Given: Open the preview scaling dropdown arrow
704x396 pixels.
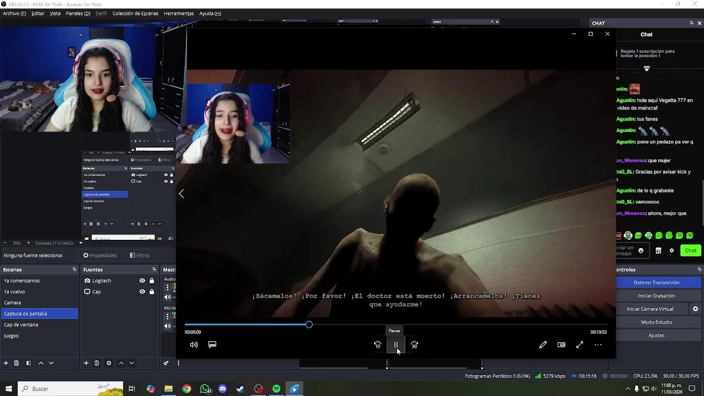Looking at the screenshot, I should click(80, 243).
